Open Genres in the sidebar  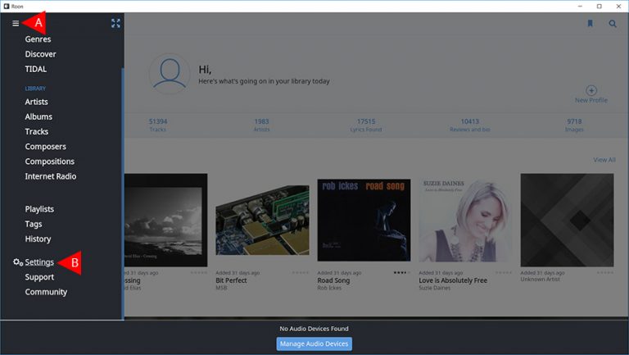38,39
